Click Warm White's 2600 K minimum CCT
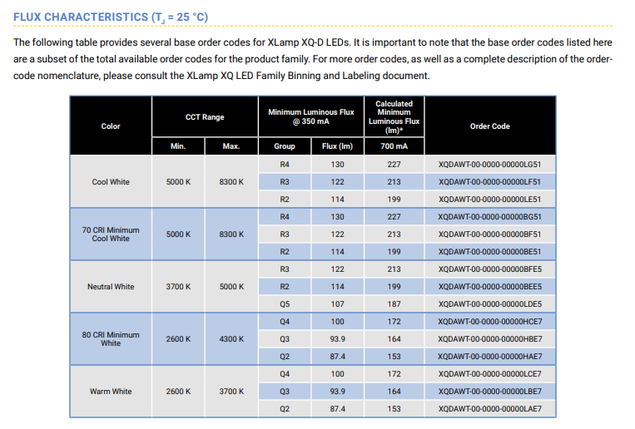This screenshot has width=635, height=429. coord(178,392)
